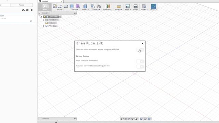Open the CONSTRUCT dropdown menu
The height and width of the screenshot is (123, 219).
(108, 10)
